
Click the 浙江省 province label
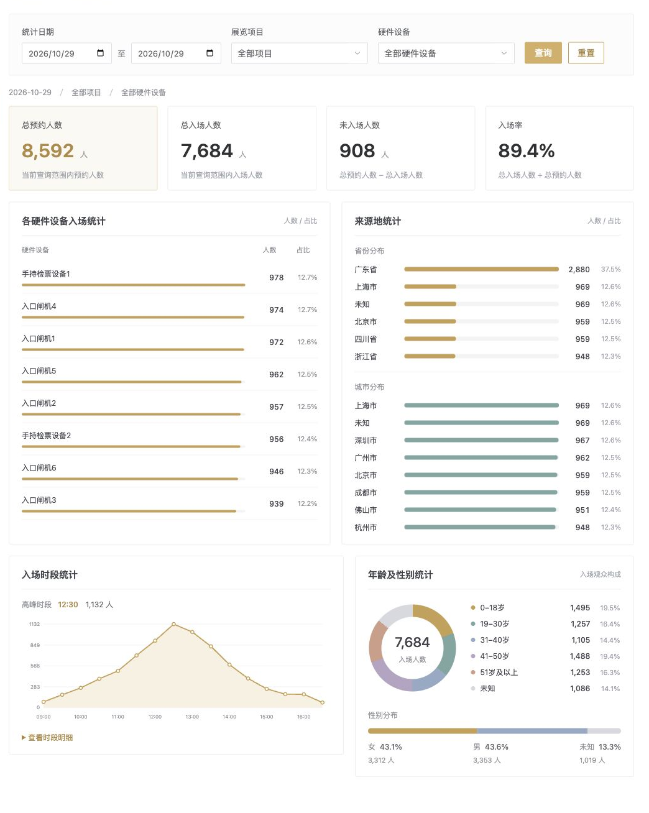tap(366, 357)
